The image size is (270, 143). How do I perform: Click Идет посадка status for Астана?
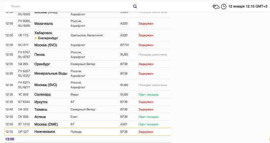tap(148, 117)
